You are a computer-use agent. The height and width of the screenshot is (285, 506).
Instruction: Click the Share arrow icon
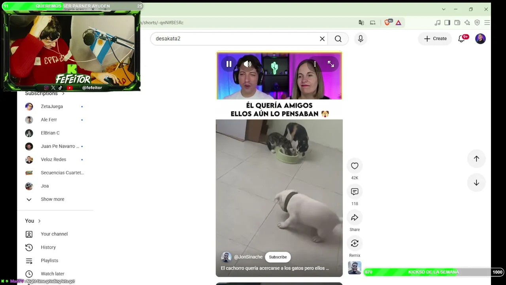point(355,217)
